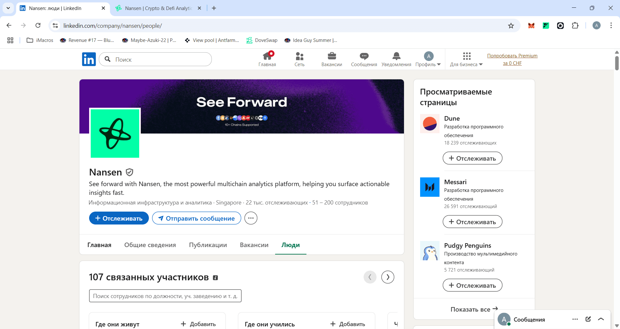Click Попробовать Premium за 0 CHF link

pos(512,59)
